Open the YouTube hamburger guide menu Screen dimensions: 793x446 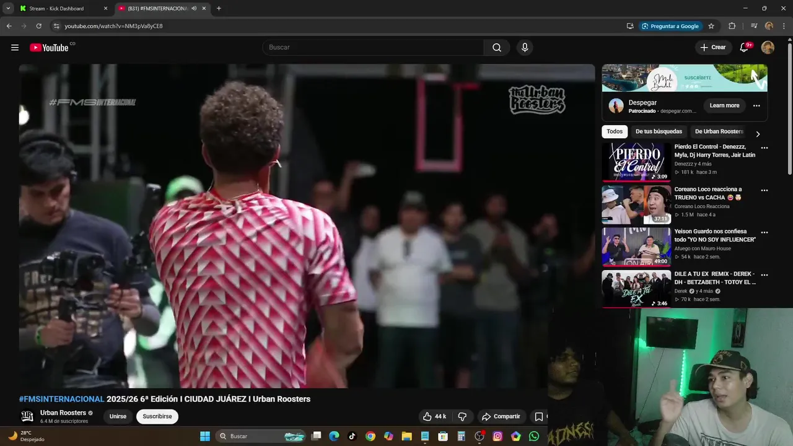15,48
